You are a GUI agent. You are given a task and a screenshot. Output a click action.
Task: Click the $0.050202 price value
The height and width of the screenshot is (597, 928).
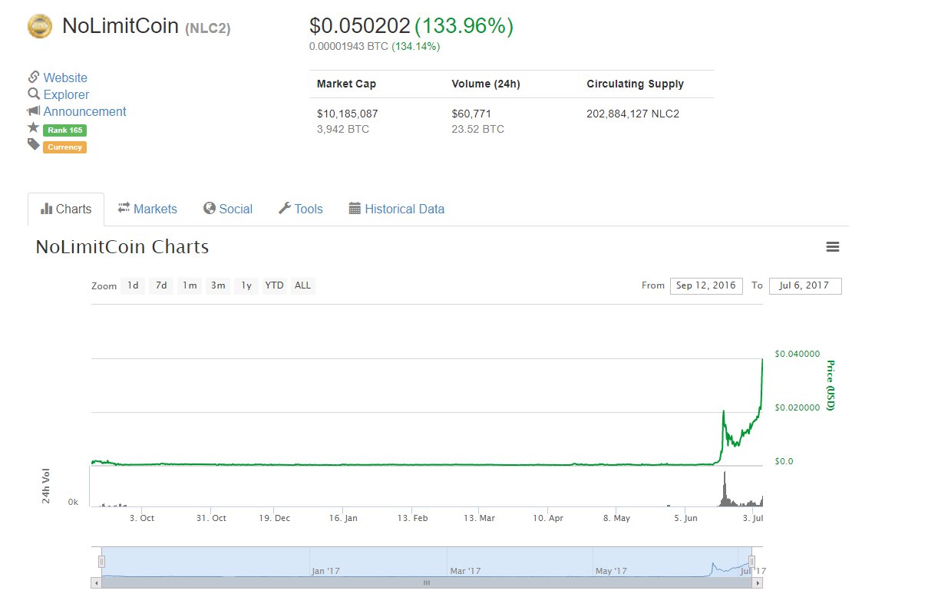(359, 26)
